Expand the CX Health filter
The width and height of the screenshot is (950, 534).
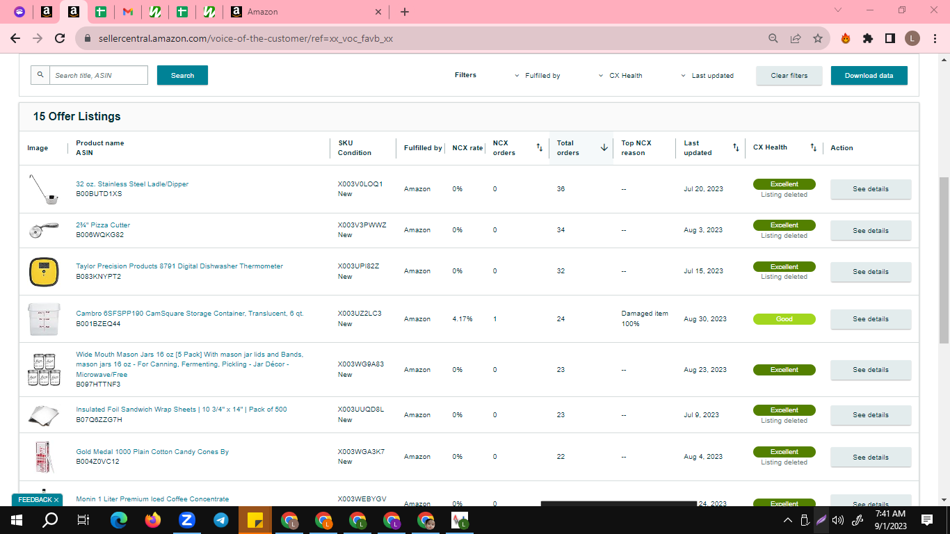coord(620,75)
